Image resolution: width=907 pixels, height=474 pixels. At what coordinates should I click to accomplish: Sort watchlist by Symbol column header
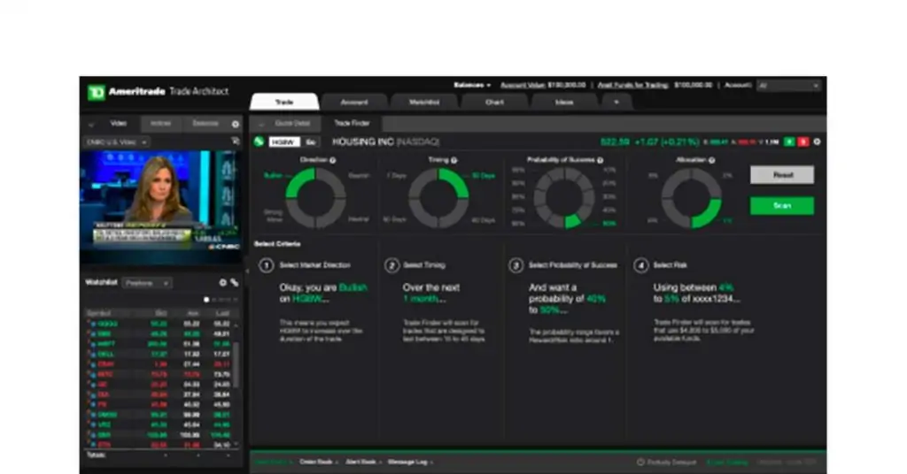pos(97,313)
